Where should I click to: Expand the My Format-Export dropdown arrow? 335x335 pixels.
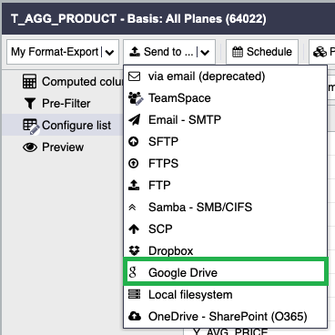[109, 53]
